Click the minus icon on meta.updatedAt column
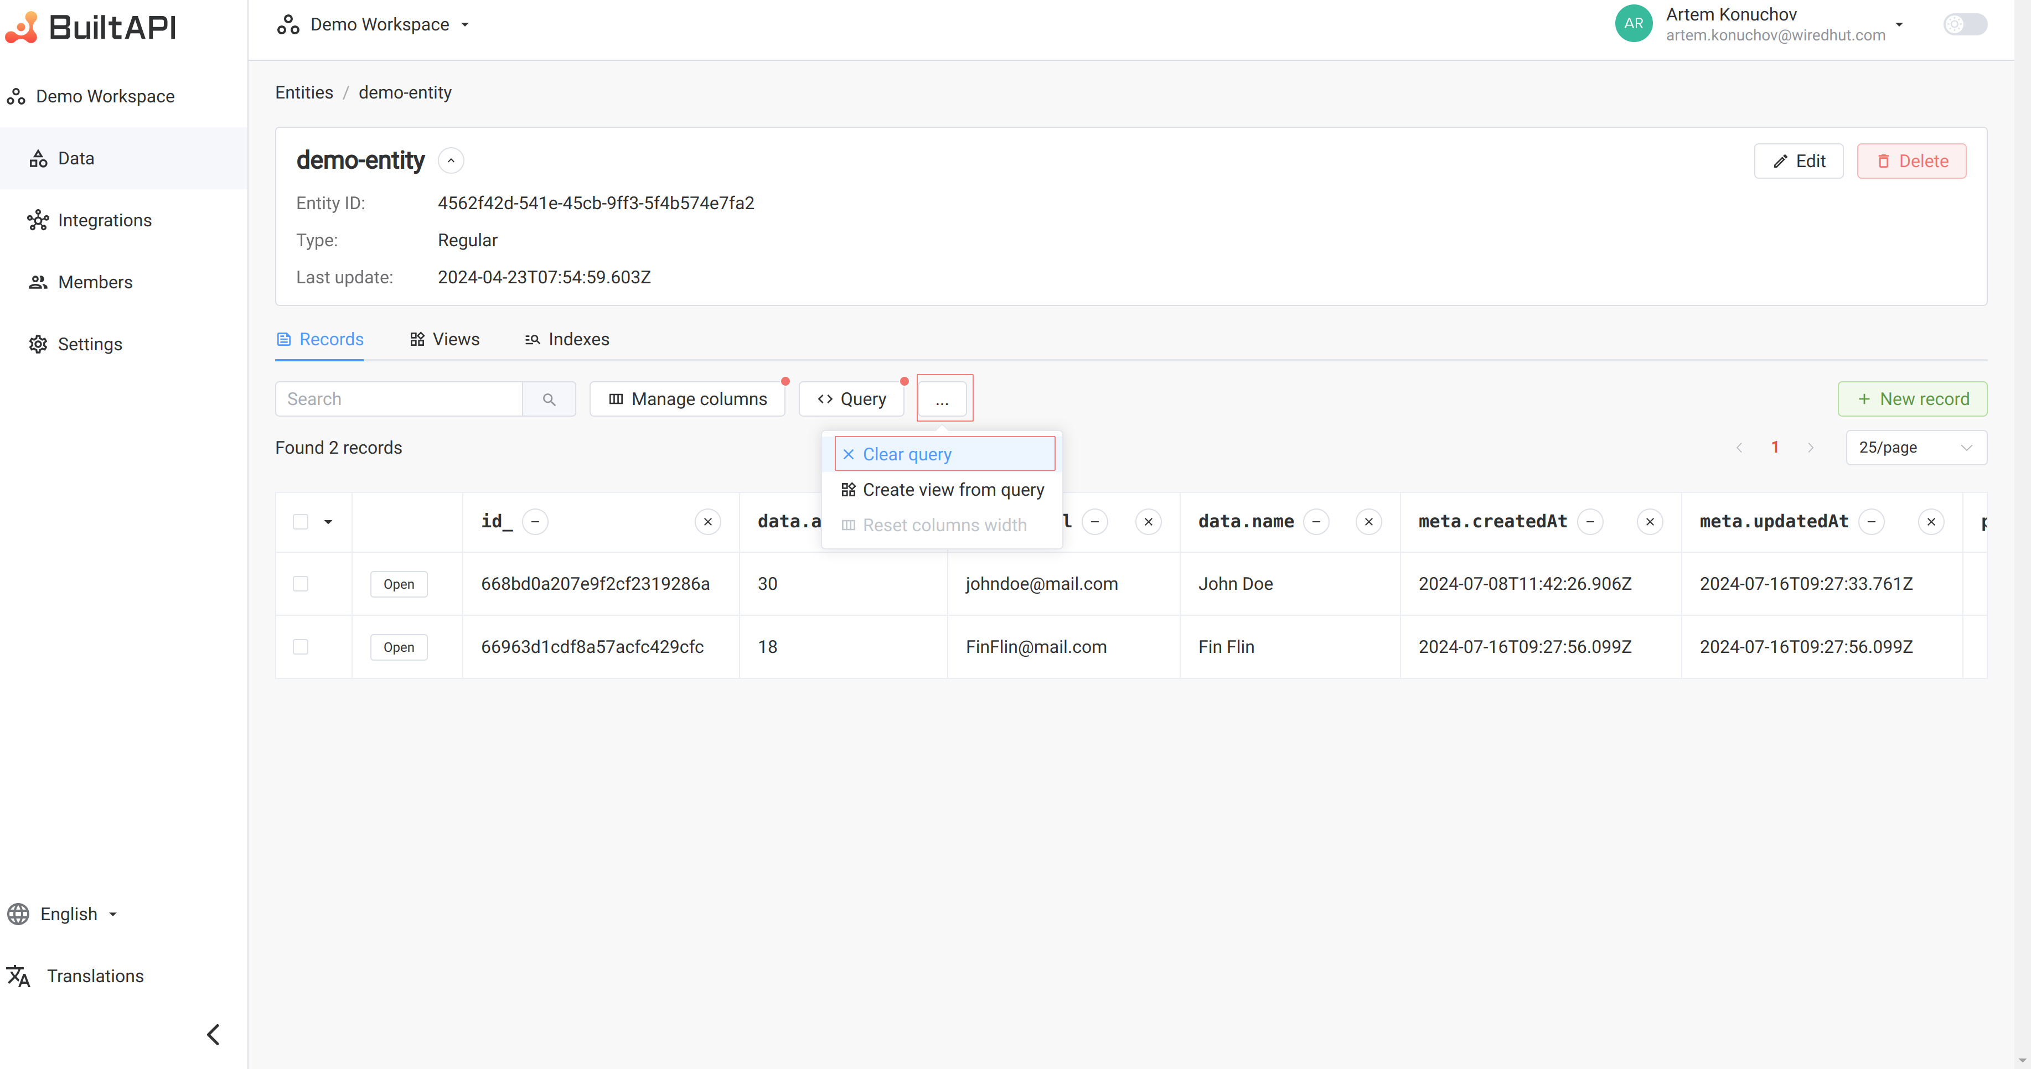The width and height of the screenshot is (2031, 1069). [x=1872, y=522]
